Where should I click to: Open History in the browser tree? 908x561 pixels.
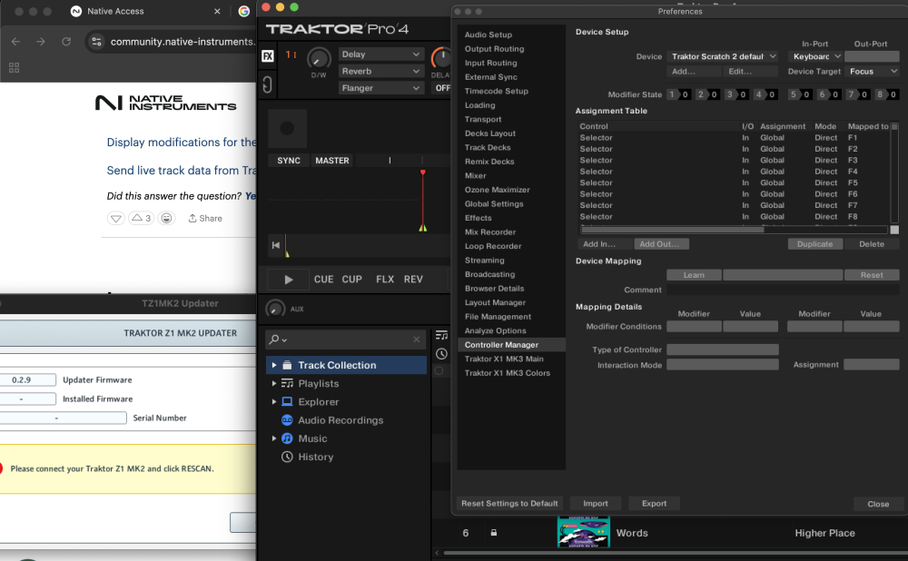click(x=315, y=457)
